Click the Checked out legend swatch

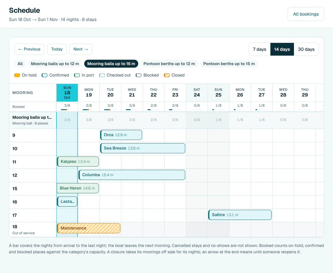(x=102, y=75)
